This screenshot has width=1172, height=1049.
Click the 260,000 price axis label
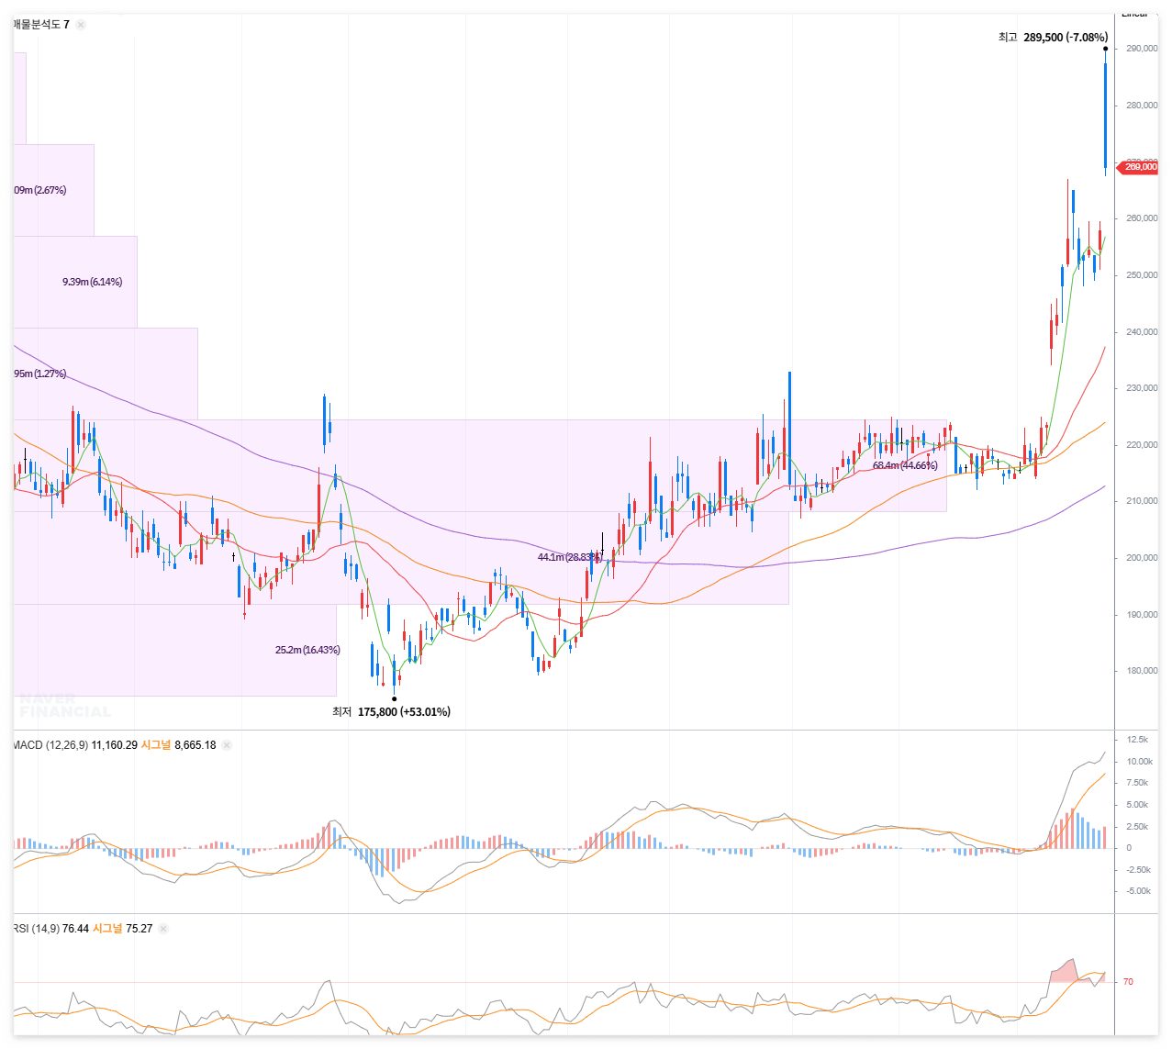pyautogui.click(x=1141, y=218)
